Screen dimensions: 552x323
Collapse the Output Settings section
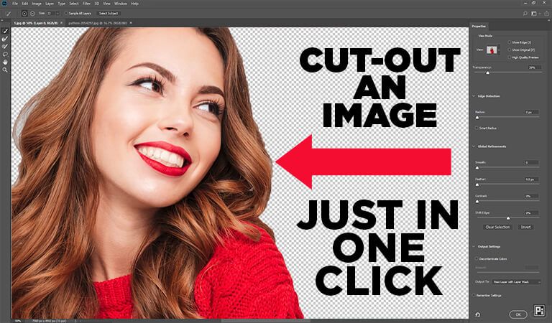coord(474,247)
